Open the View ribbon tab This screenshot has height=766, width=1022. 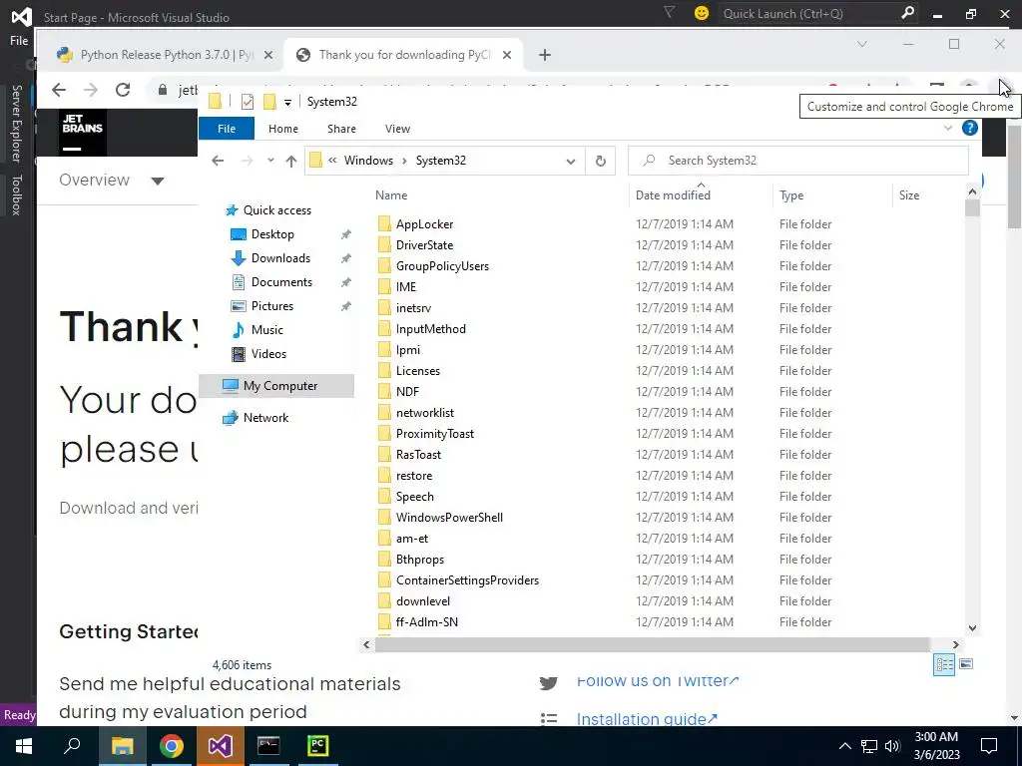(397, 129)
